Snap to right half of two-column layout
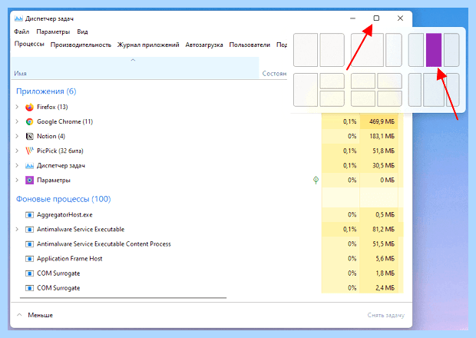 pos(332,50)
